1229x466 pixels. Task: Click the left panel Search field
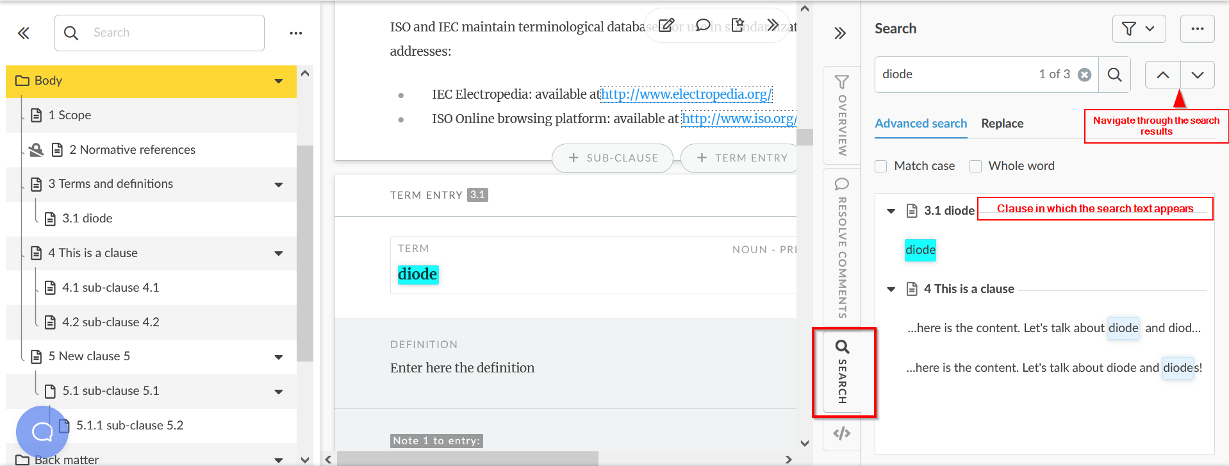(x=160, y=33)
